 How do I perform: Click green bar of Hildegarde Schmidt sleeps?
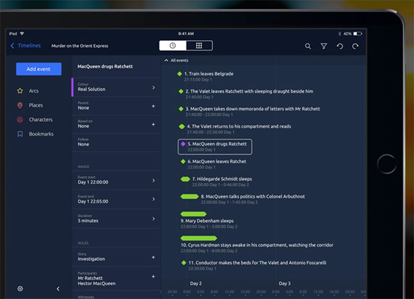coord(186,180)
